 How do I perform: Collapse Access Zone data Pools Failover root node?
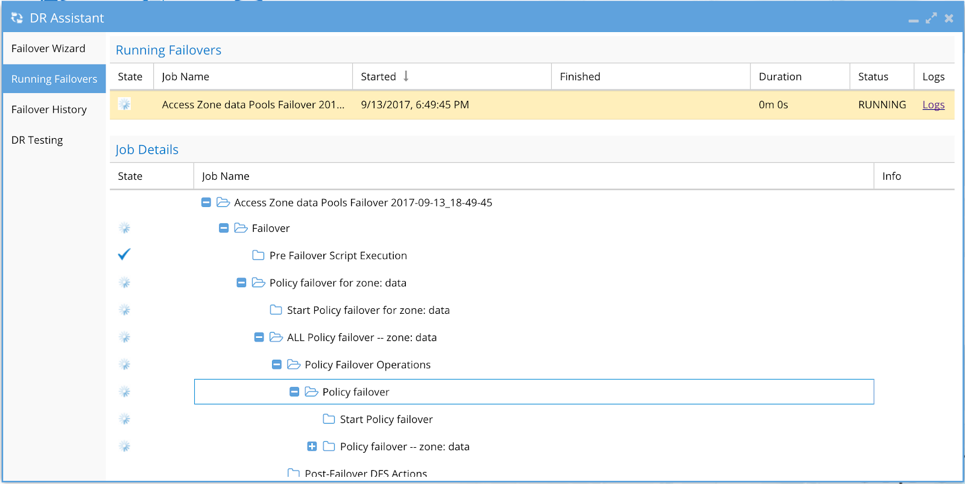pyautogui.click(x=206, y=202)
